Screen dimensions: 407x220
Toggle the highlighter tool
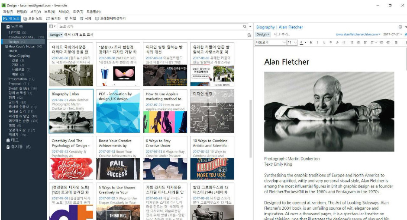[337, 42]
